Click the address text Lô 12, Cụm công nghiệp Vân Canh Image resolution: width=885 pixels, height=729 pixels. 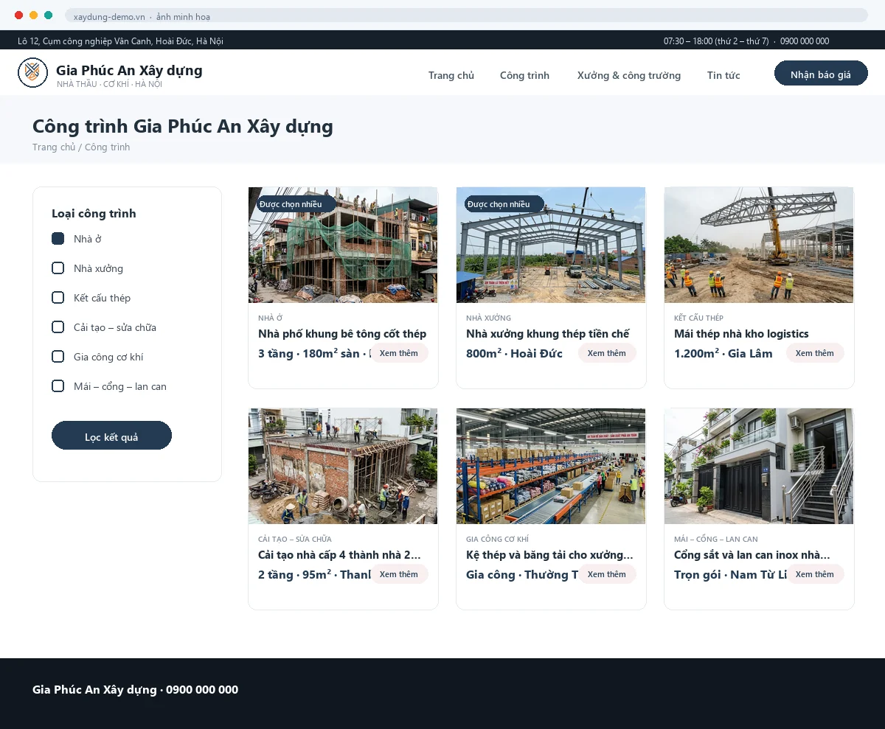pos(120,41)
